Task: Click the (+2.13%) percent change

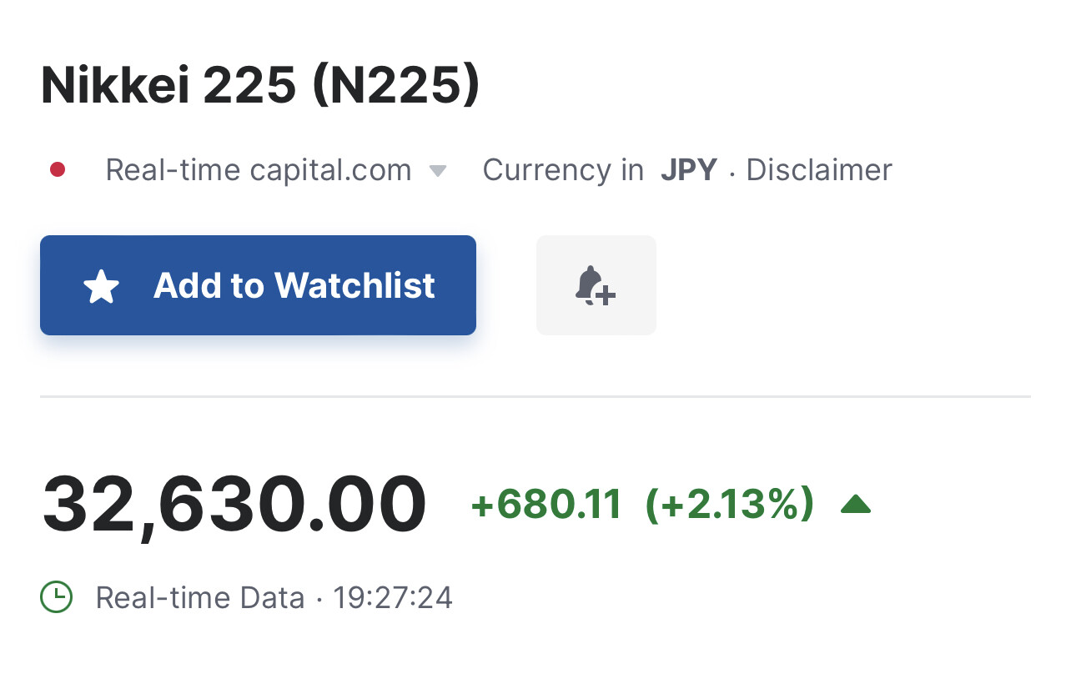Action: 729,505
